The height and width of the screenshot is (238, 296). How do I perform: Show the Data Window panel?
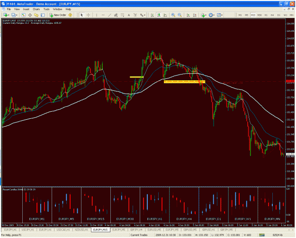[x=30, y=15]
